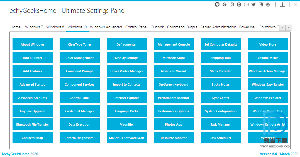Viewport: 300px width, 157px height.
Task: Click the About Windows button
Action: [x=33, y=44]
